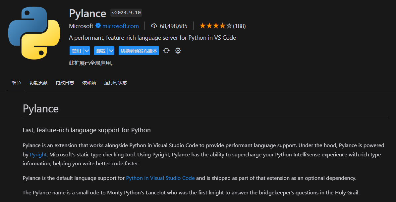Click the 此扩展已全局启用 status text
Screen dimensions: 396x202
click(91, 63)
